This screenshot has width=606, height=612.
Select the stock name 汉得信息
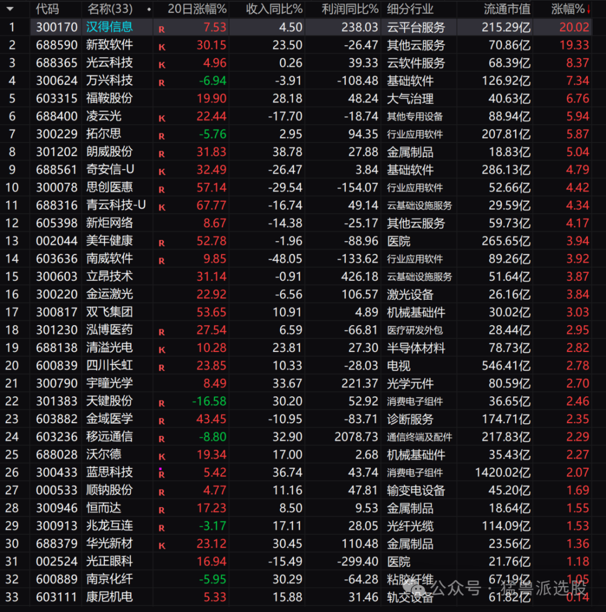pos(109,27)
